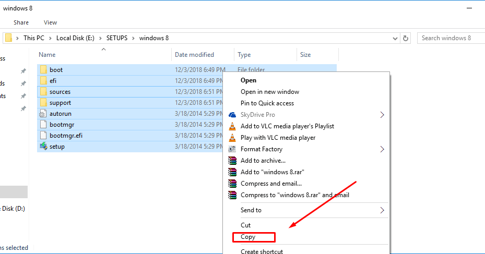Viewport: 485px width, 254px height.
Task: Expand the Send to submenu arrow
Action: tap(382, 210)
